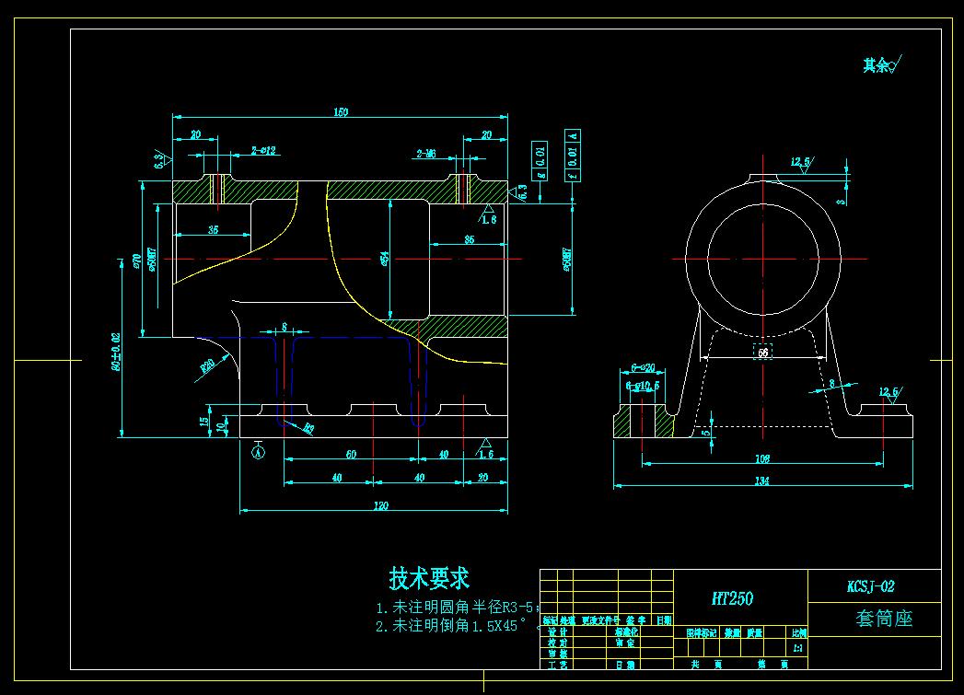Click the HT250 material label
Viewport: 964px width, 695px height.
(x=732, y=598)
